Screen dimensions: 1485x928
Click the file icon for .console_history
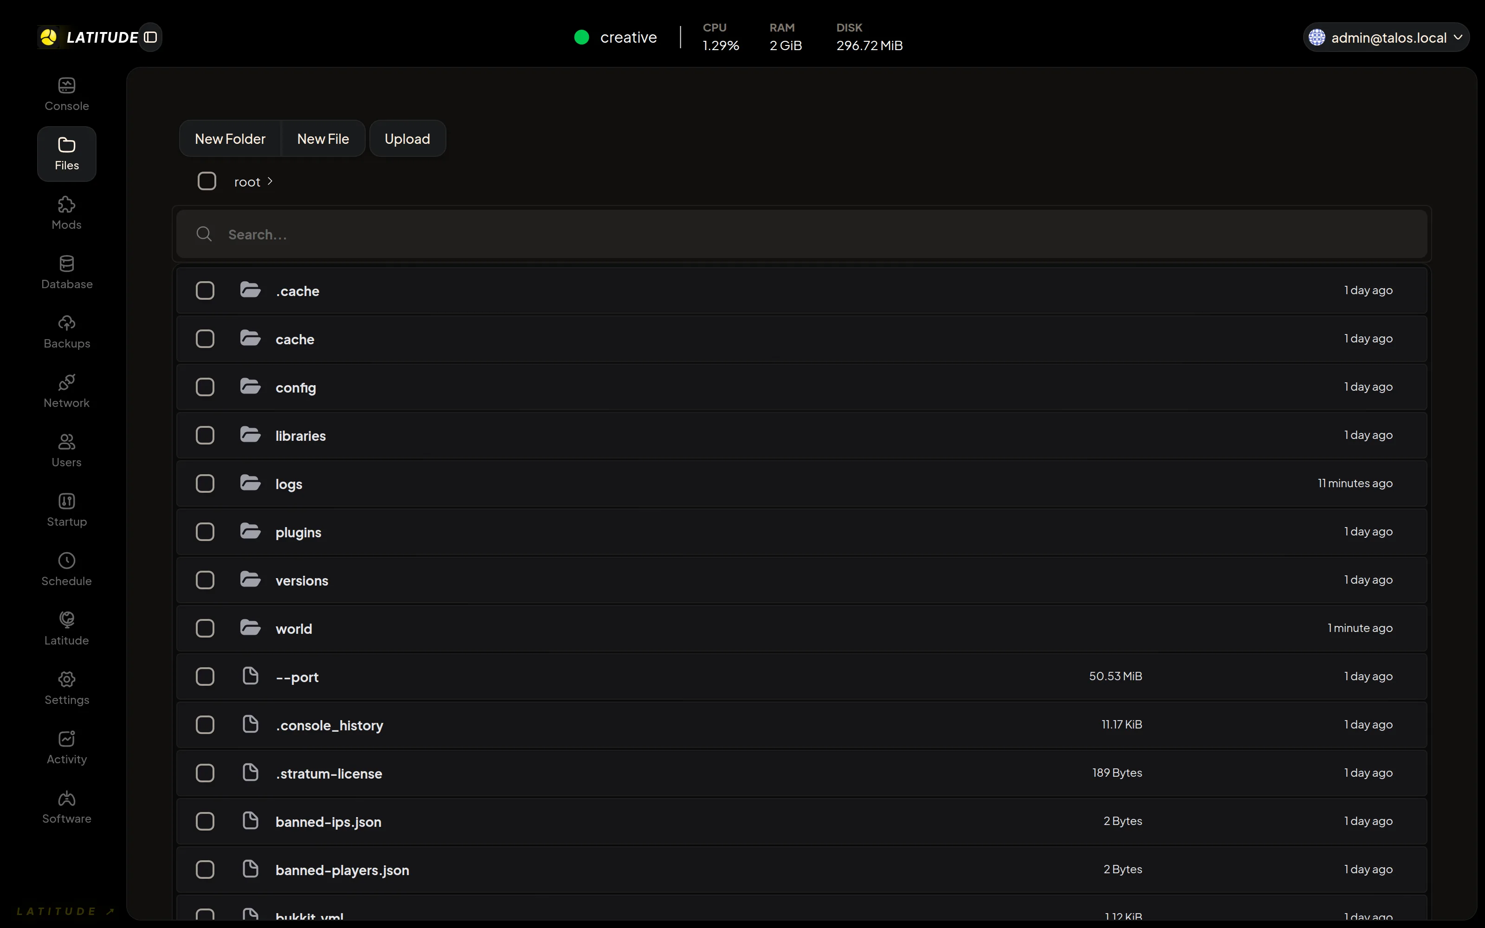(251, 724)
